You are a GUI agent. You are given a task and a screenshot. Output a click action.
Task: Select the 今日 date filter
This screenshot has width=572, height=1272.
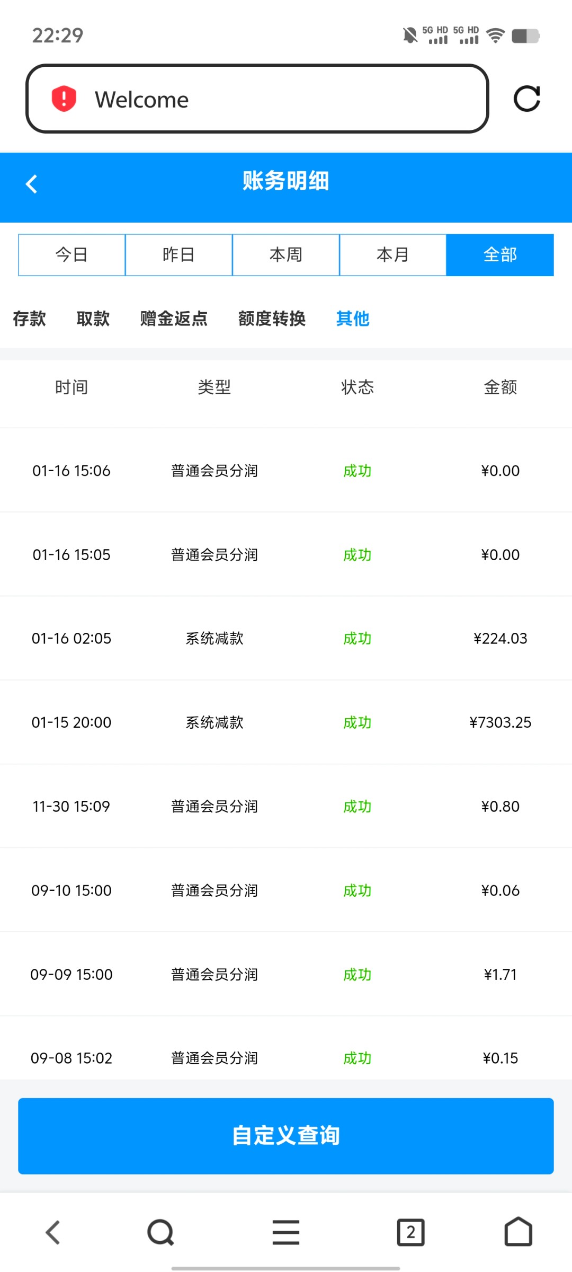pos(71,255)
